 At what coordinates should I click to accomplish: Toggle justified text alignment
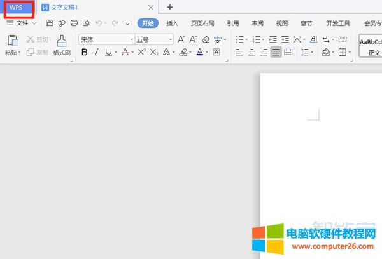pyautogui.click(x=276, y=52)
